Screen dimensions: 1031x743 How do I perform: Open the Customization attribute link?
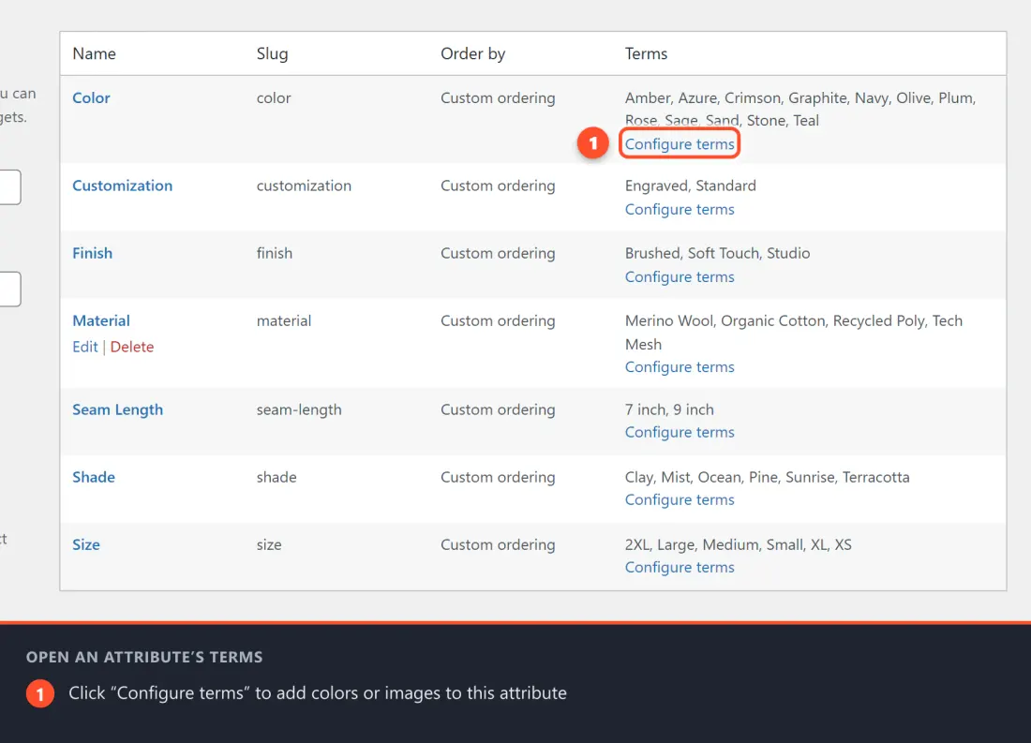(122, 186)
